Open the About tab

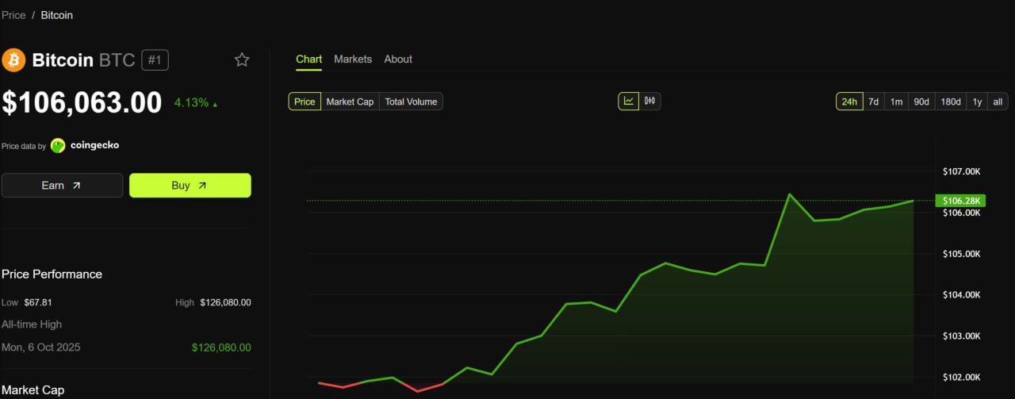pyautogui.click(x=398, y=59)
